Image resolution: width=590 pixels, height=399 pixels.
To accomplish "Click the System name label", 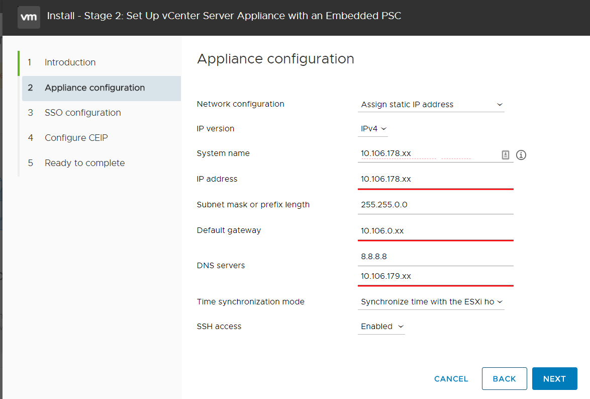I will tap(223, 153).
